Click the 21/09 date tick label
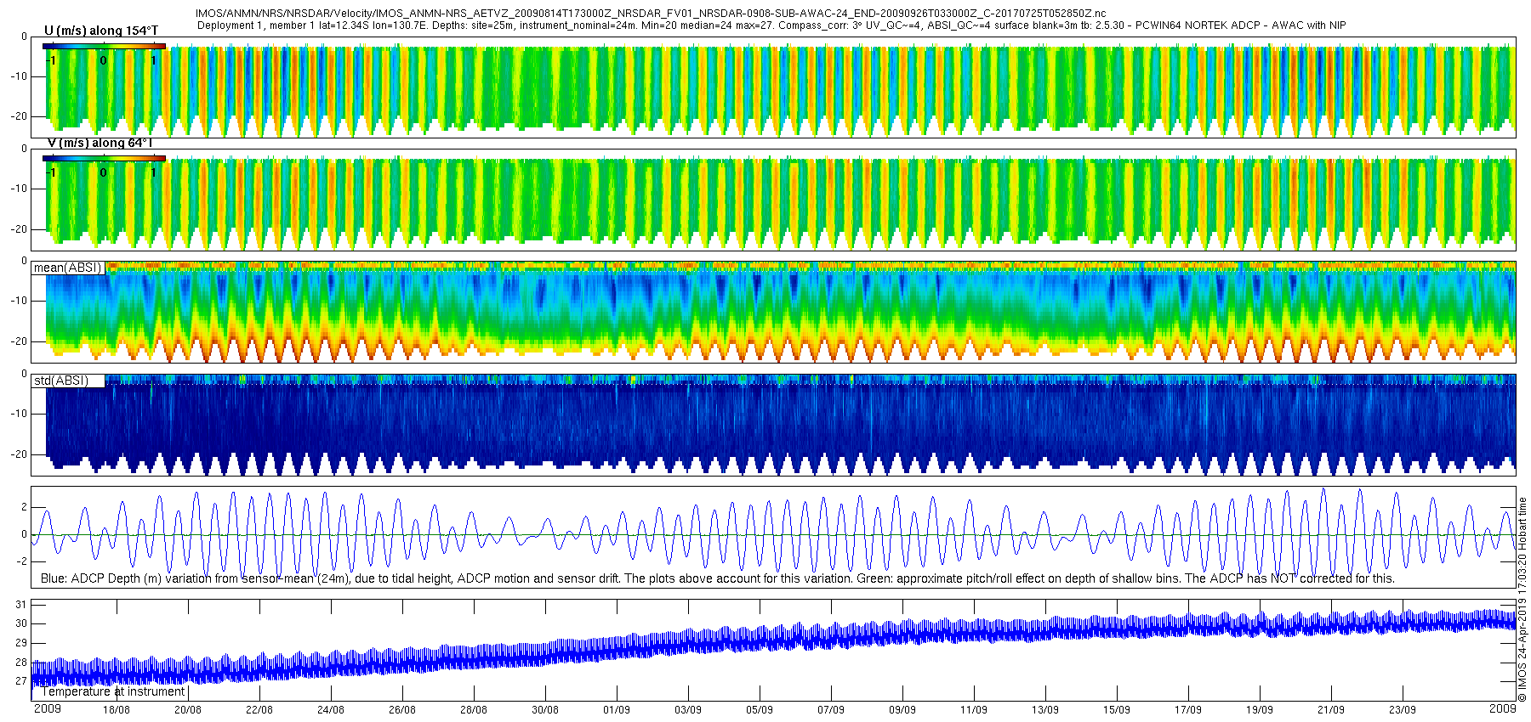 [x=1330, y=710]
